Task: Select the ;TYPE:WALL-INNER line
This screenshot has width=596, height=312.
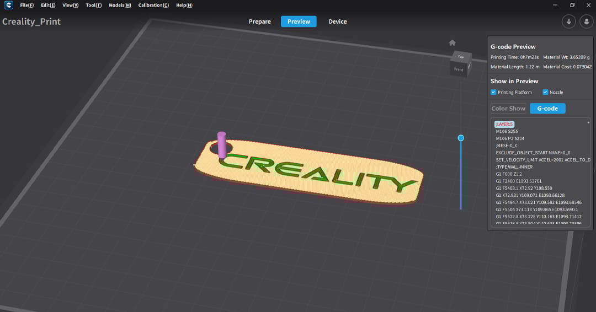Action: pyautogui.click(x=514, y=167)
